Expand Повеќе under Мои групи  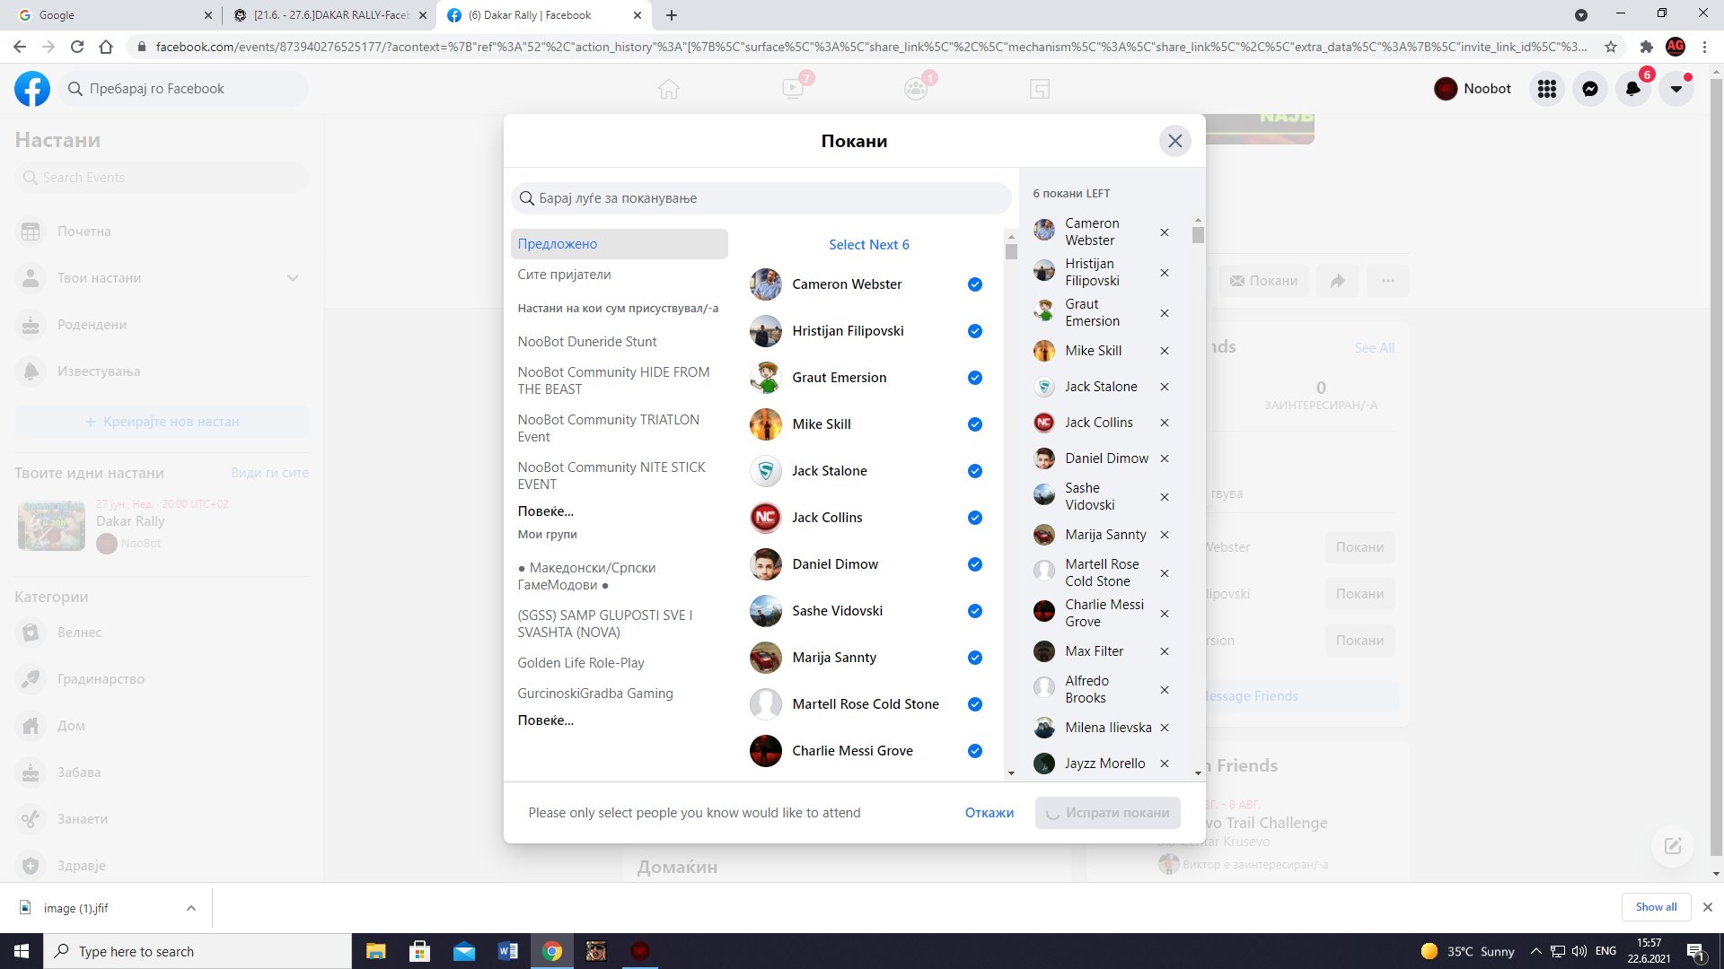click(546, 720)
